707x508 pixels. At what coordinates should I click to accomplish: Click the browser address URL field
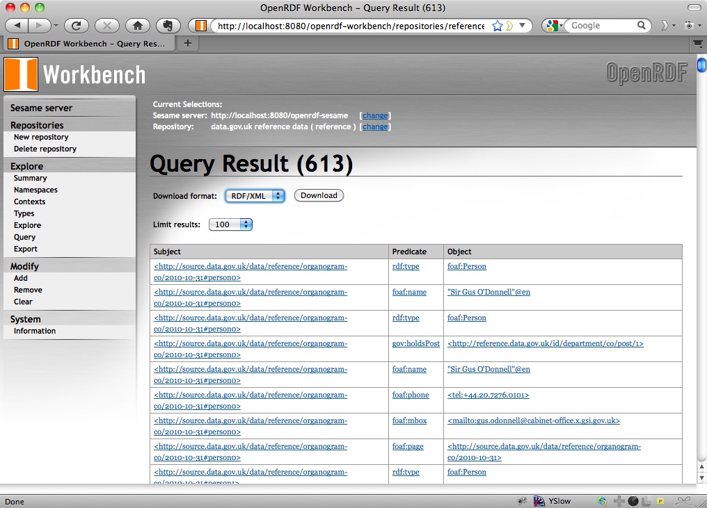pyautogui.click(x=351, y=26)
